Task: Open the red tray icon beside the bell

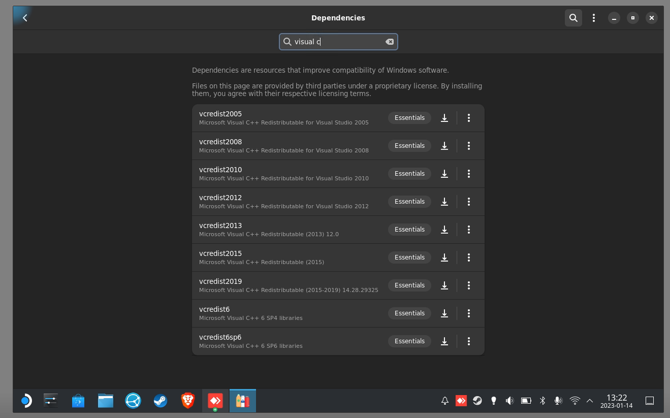Action: 461,401
